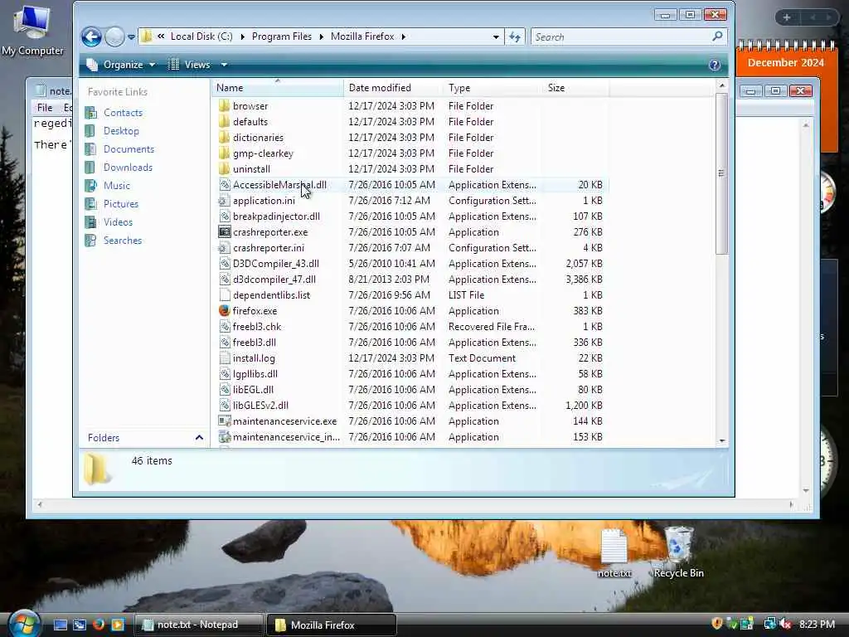Click Program Files in breadcrumb
The height and width of the screenshot is (637, 849).
click(282, 36)
